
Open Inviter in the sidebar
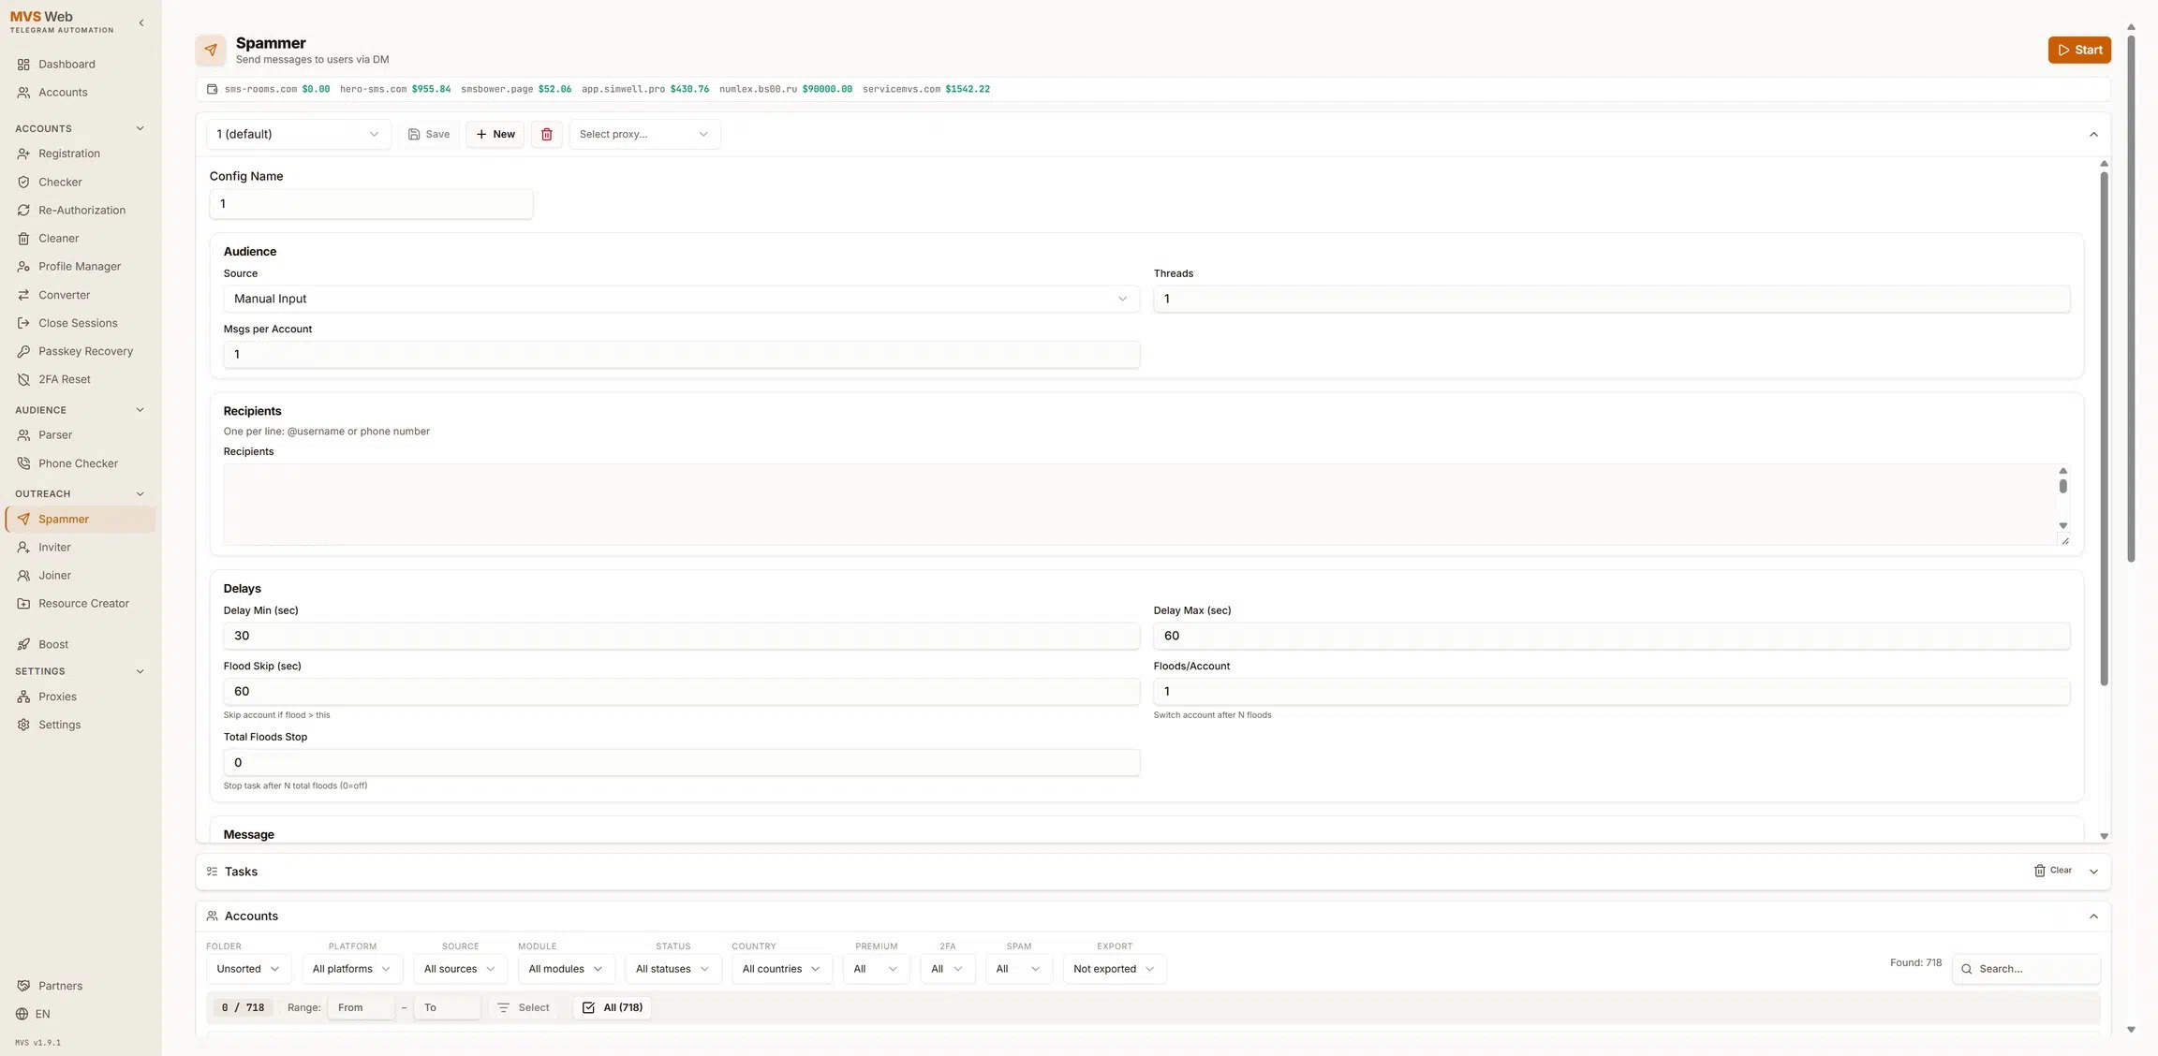click(81, 548)
